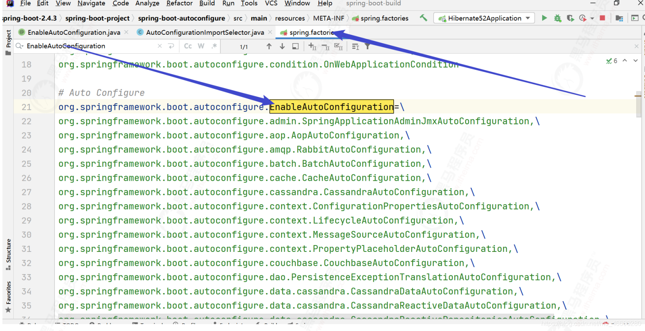This screenshot has width=645, height=331.
Task: Click the spring-boot-autoconfigure breadcrumb
Action: point(181,18)
